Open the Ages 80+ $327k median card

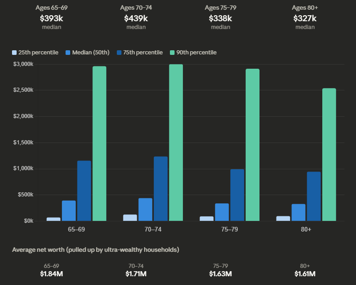(x=305, y=18)
